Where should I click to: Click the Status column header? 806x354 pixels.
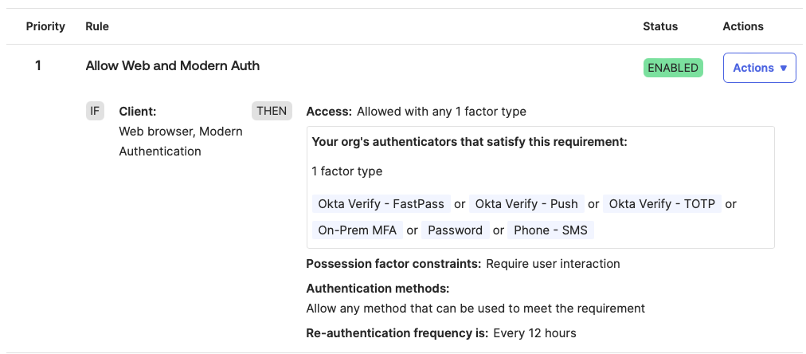(660, 26)
